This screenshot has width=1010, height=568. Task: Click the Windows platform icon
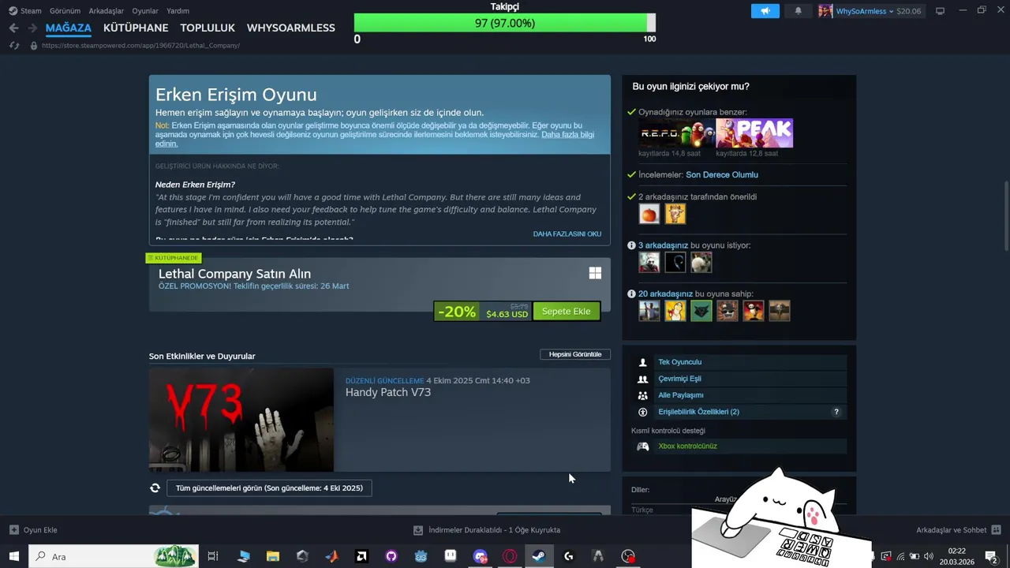[x=595, y=273]
